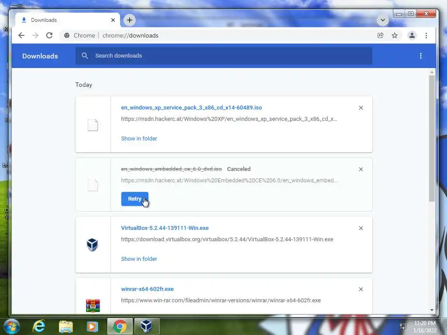Viewport: 447px width, 335px height.
Task: Open the Windows Start orb
Action: pos(11,326)
